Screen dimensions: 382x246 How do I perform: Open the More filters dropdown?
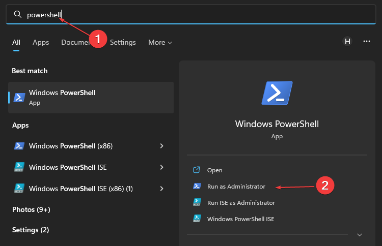[160, 42]
